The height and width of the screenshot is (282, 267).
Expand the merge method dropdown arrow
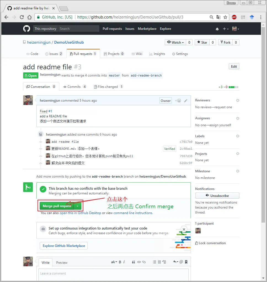coord(78,206)
